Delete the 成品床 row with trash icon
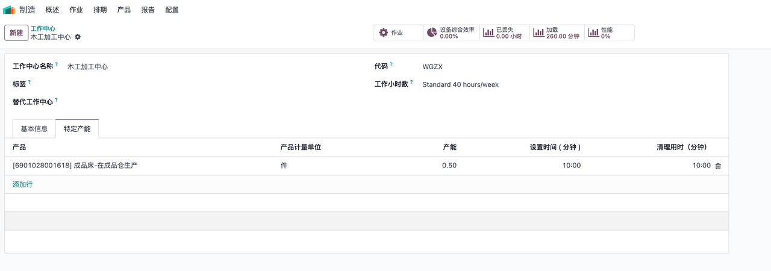Viewport: 771px width, 271px height. pos(718,166)
